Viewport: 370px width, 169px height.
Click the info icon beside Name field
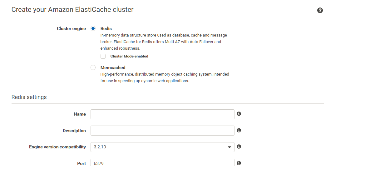(x=239, y=114)
